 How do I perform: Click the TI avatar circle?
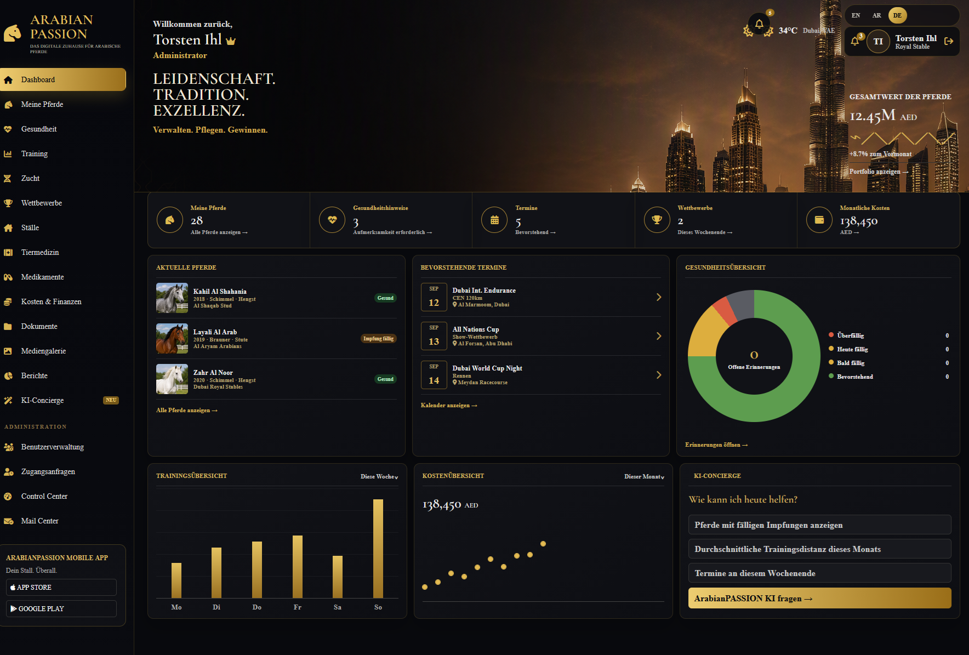point(878,42)
